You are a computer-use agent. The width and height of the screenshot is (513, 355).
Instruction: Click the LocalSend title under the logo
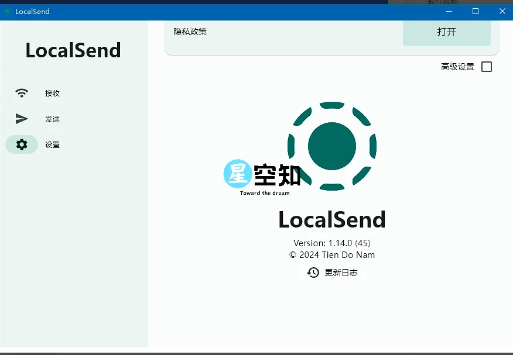coord(332,219)
